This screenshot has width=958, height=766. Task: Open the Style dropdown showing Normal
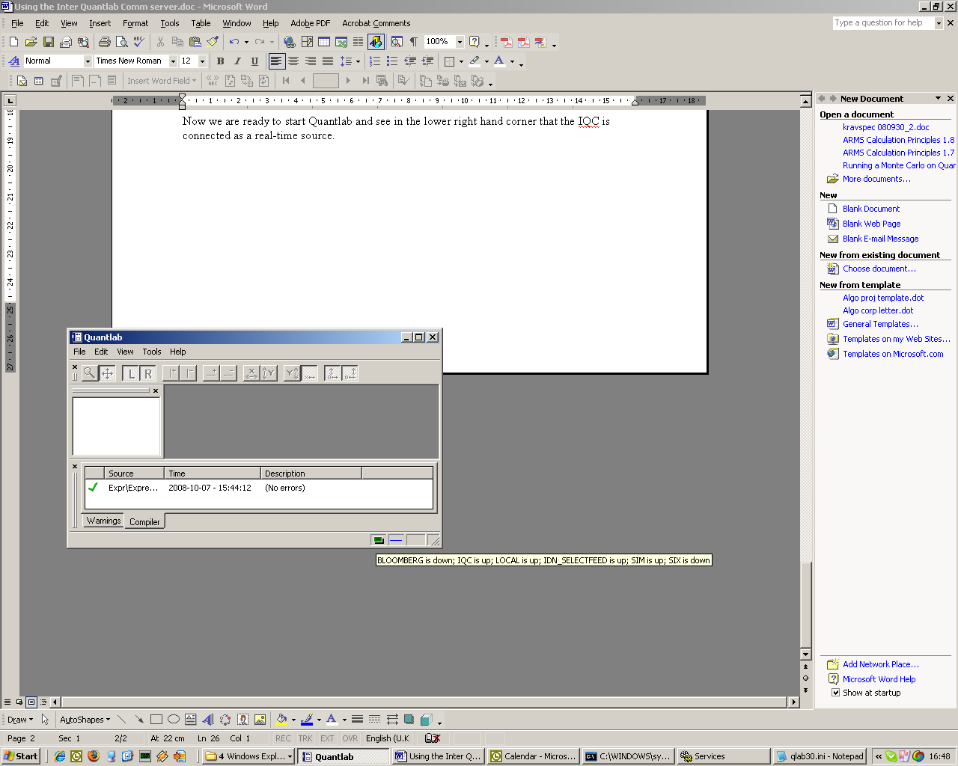[88, 61]
